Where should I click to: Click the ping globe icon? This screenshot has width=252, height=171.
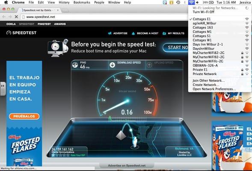(75, 65)
